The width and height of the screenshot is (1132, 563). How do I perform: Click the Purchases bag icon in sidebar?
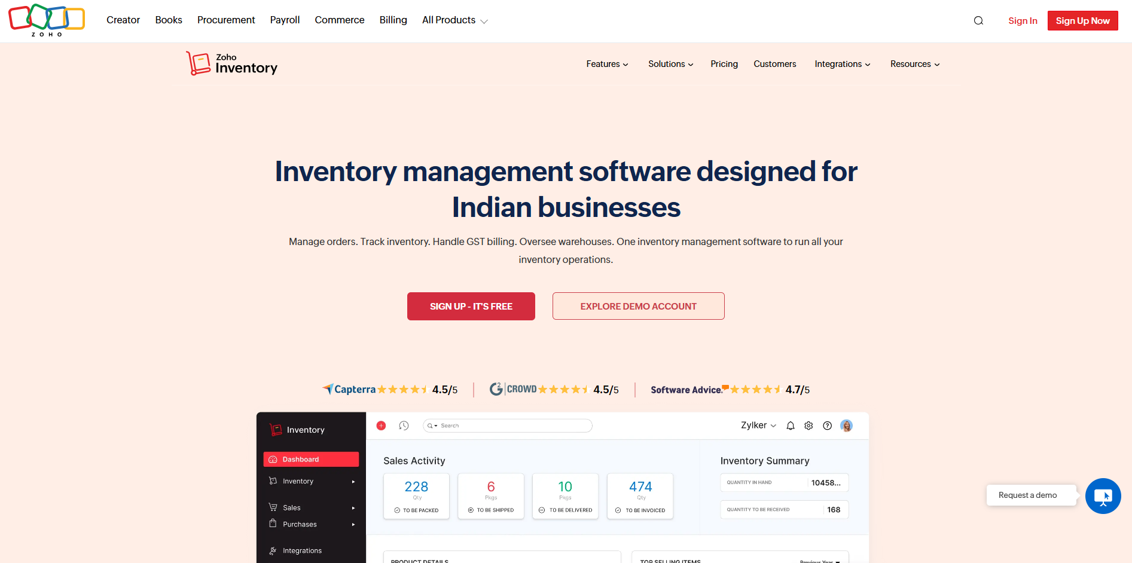[x=273, y=524]
